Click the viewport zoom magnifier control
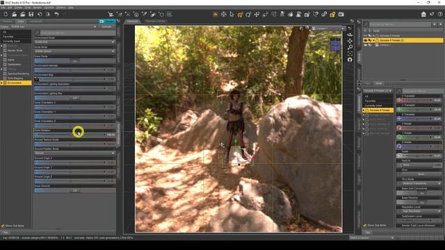This screenshot has width=445, height=250. [x=350, y=47]
